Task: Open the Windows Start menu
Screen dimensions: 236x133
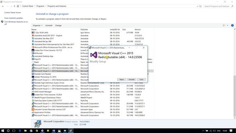Action: (x=3, y=131)
